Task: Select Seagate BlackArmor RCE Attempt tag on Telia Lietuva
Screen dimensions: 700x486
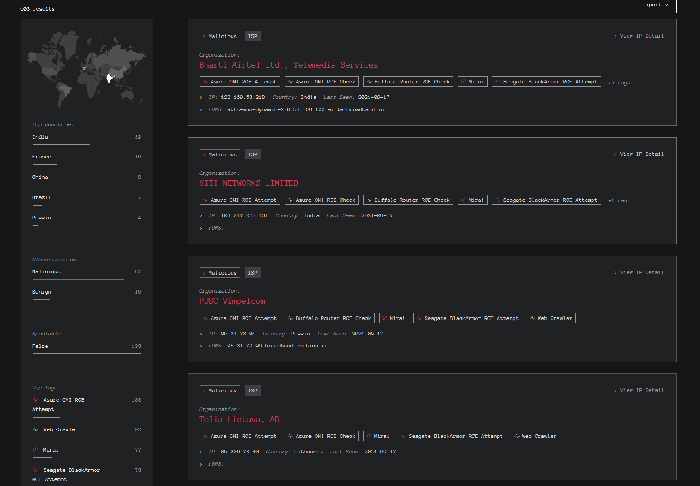Action: [452, 436]
